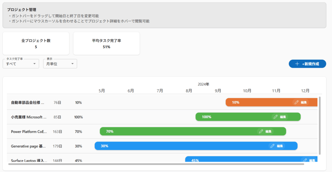Image resolution: width=332 pixels, height=172 pixels.
Task: Click pencil edit icon on green 100% bar
Action: pyautogui.click(x=276, y=117)
